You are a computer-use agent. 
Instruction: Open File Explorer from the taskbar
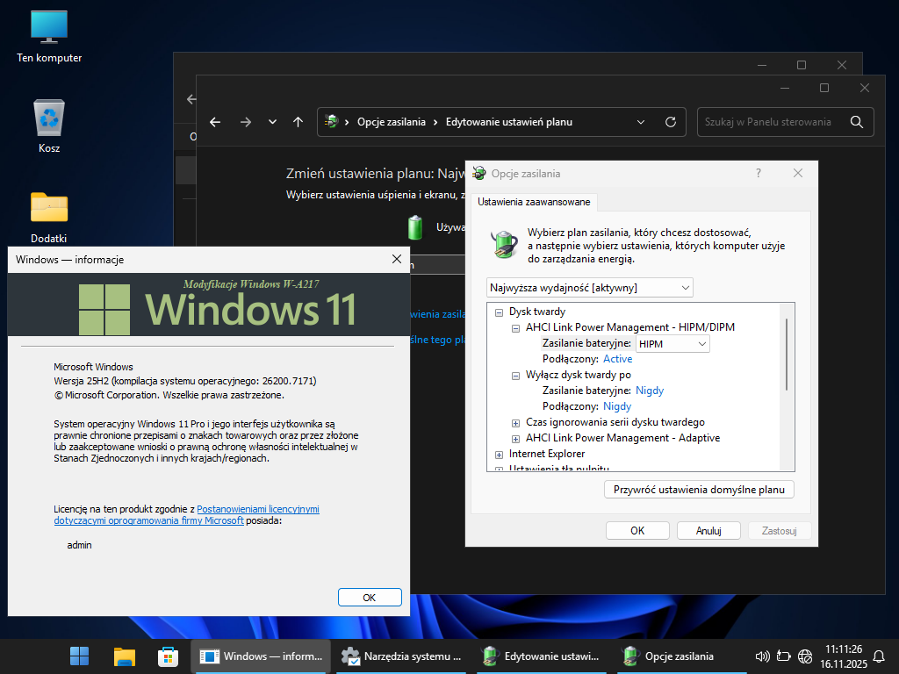124,656
